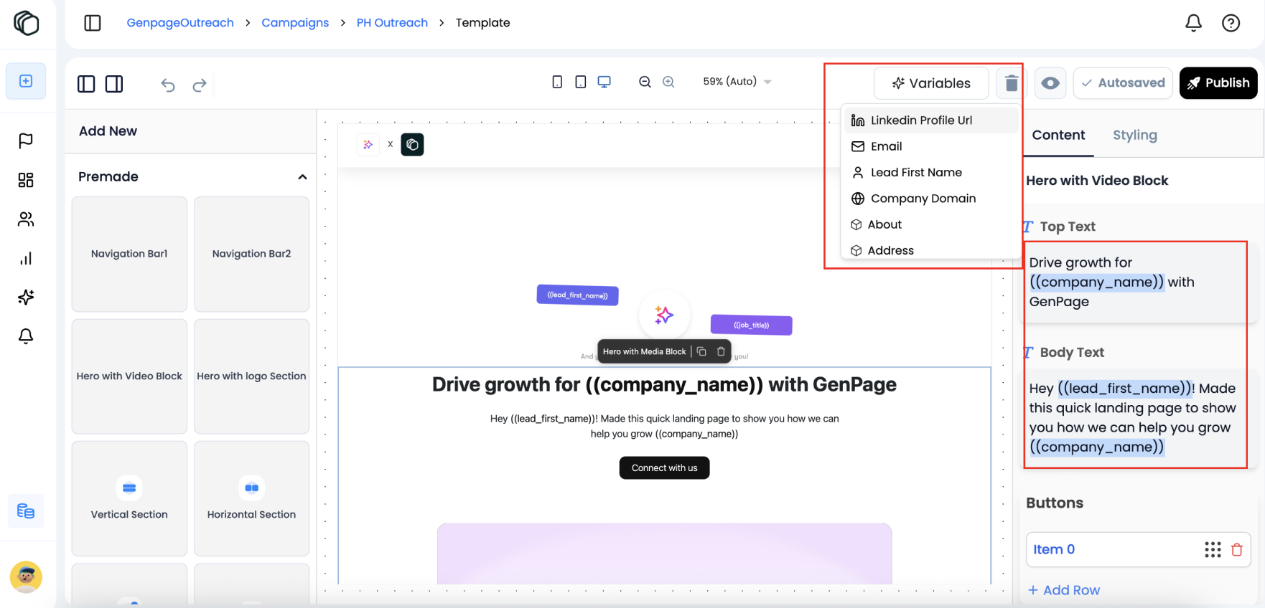1265x608 pixels.
Task: Open the database coins icon in sidebar
Action: coord(26,511)
